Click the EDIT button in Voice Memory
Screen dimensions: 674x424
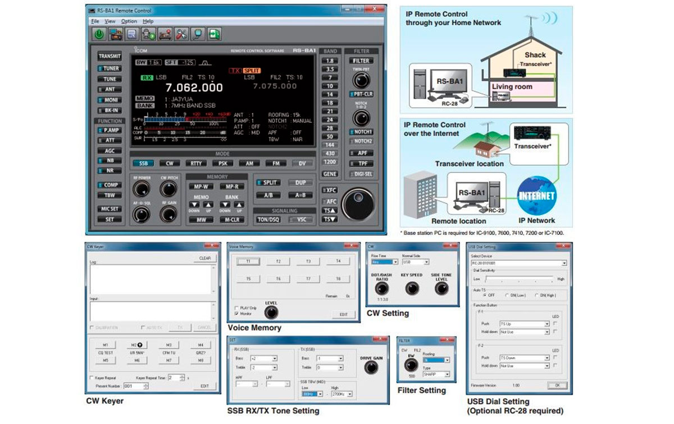click(343, 315)
